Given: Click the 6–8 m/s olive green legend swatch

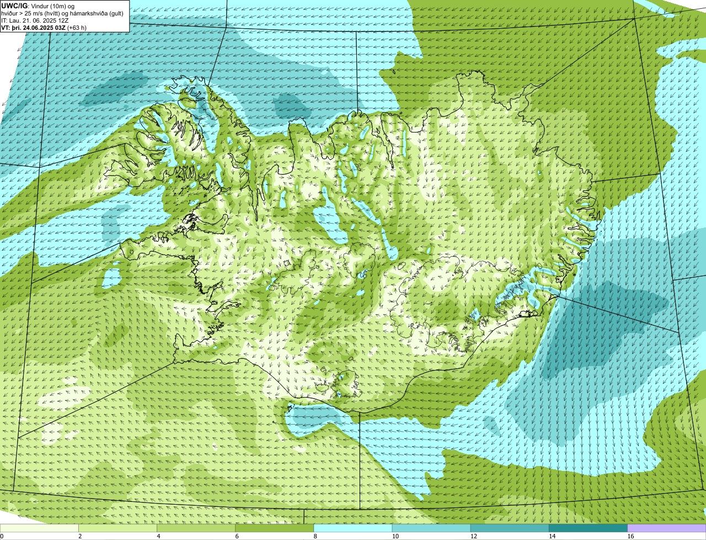Looking at the screenshot, I should click(x=275, y=528).
